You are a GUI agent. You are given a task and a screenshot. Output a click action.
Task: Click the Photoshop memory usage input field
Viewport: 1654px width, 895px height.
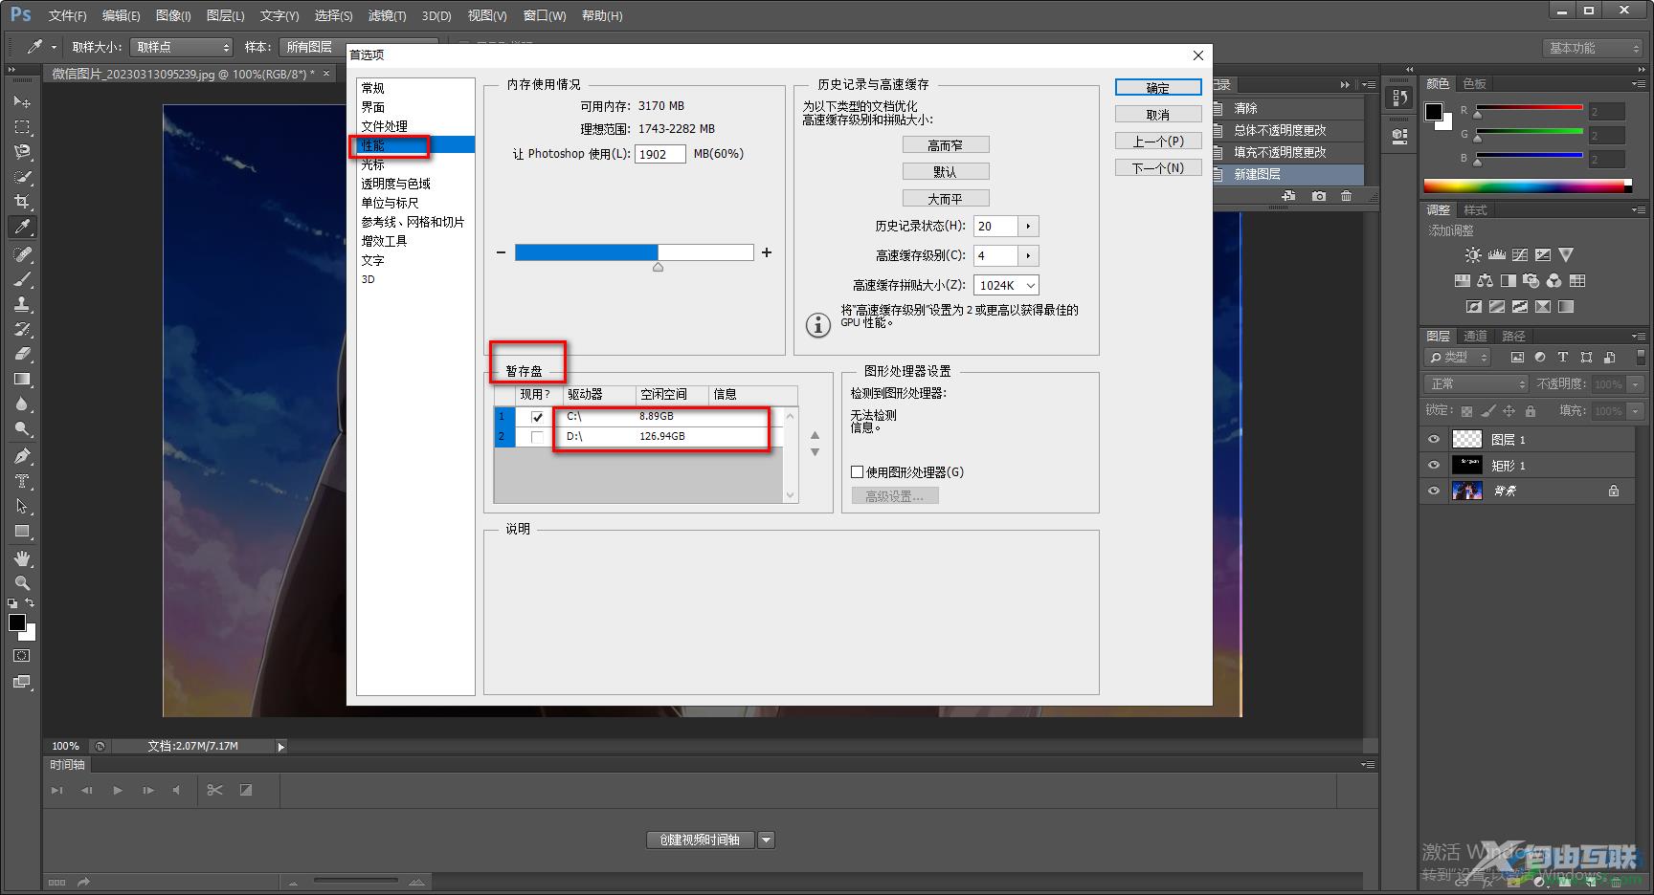click(x=660, y=154)
